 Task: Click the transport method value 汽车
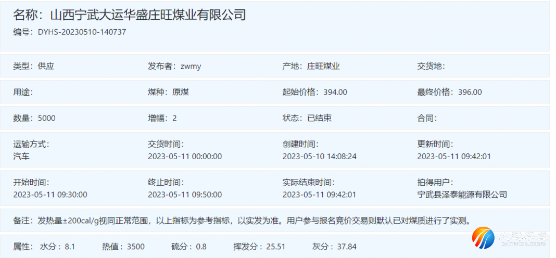click(21, 156)
